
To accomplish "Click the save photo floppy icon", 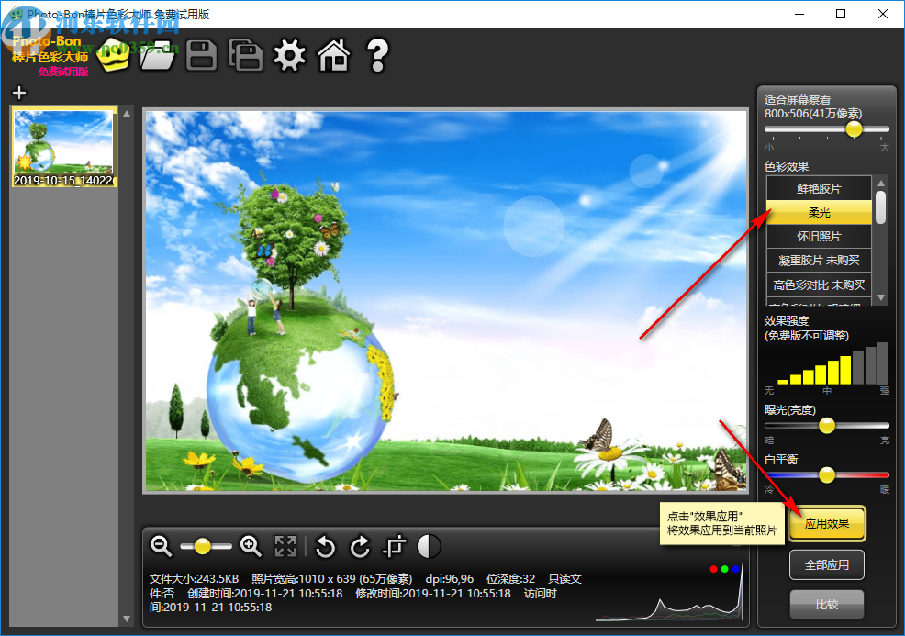I will pos(201,56).
